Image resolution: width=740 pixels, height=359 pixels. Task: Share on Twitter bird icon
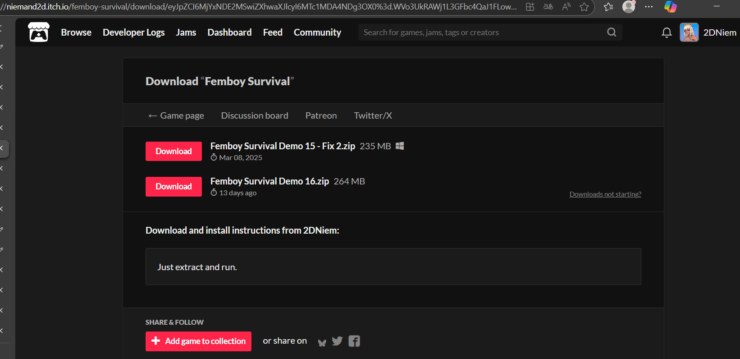337,341
